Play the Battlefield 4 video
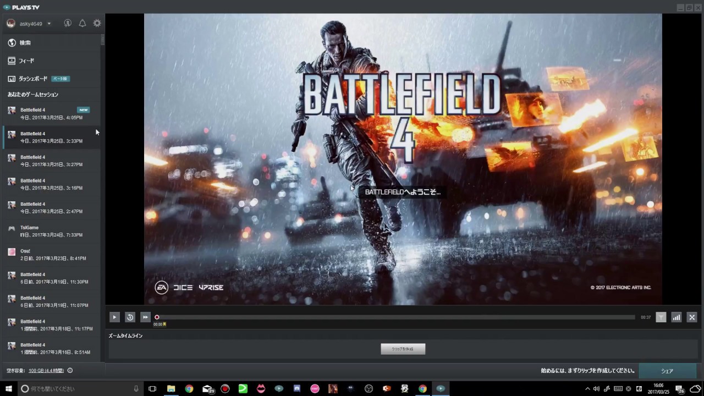Viewport: 704px width, 396px height. pos(114,317)
